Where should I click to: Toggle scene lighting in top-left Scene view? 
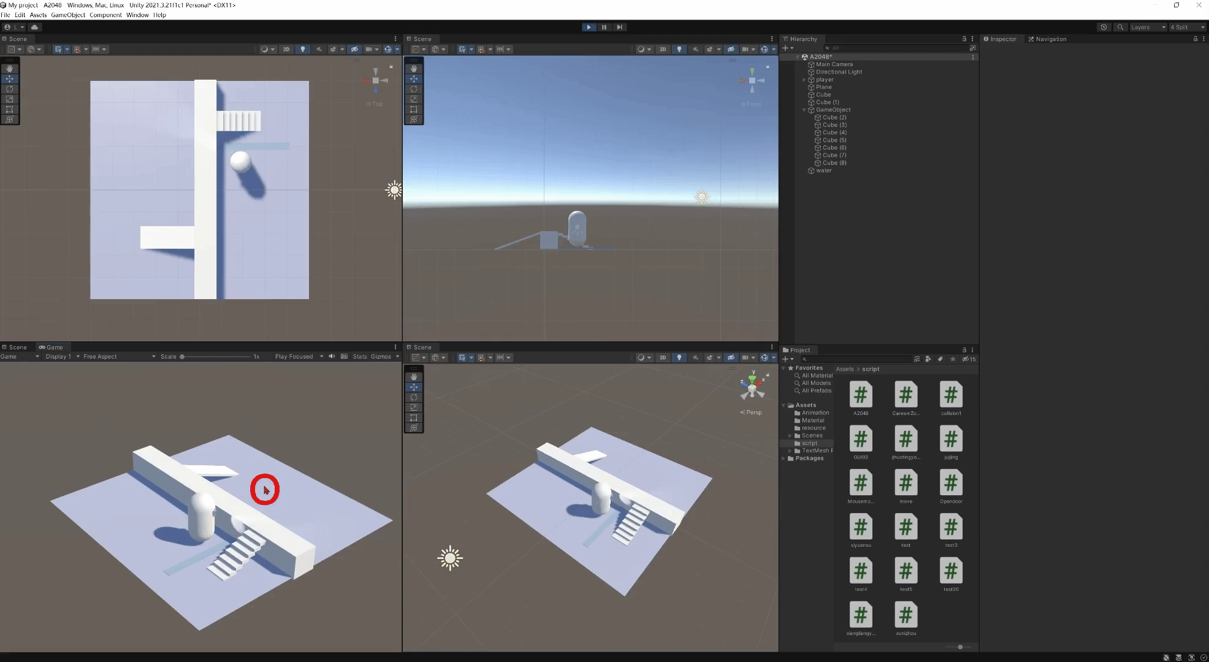pos(303,49)
